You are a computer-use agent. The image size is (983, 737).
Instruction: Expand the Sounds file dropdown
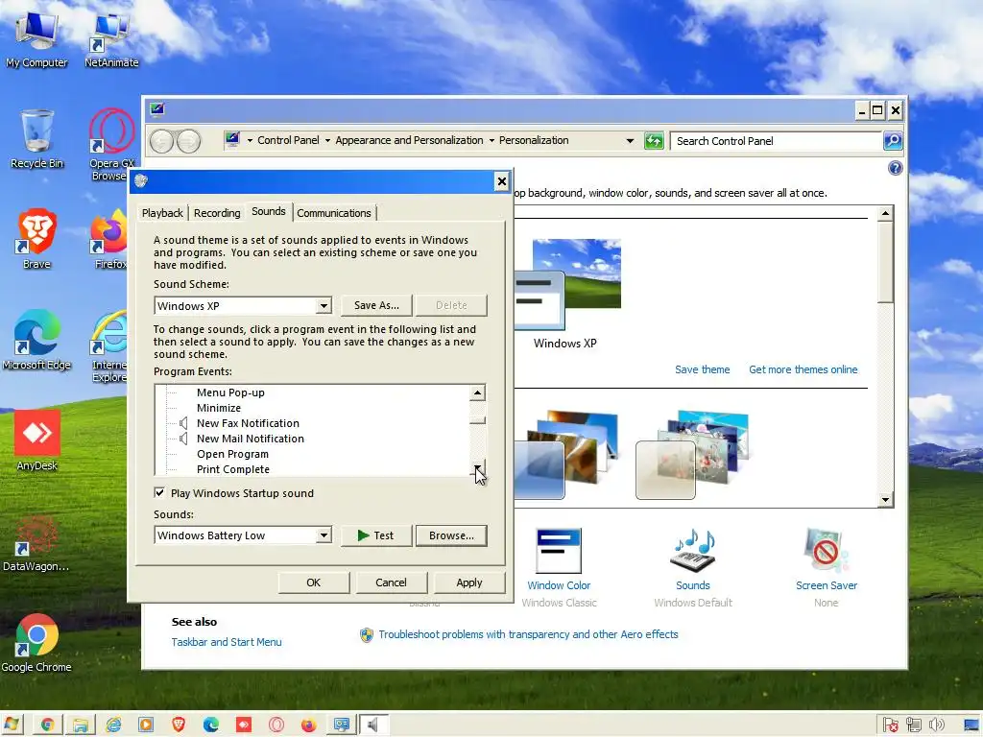[x=324, y=535]
